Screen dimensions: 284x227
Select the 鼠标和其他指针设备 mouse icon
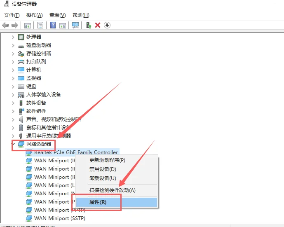21,128
